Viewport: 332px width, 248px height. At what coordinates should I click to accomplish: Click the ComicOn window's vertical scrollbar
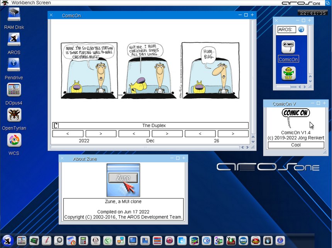(253, 77)
